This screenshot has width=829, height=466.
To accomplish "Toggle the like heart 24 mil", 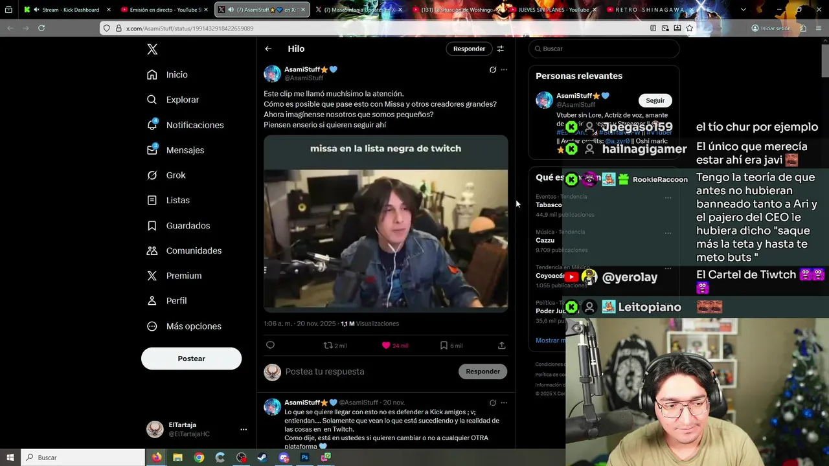I will tap(395, 346).
